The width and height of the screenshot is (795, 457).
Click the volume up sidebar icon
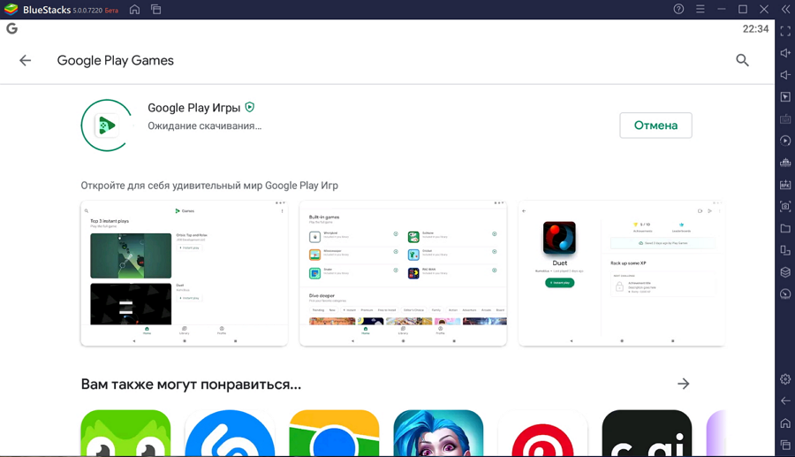tap(785, 53)
